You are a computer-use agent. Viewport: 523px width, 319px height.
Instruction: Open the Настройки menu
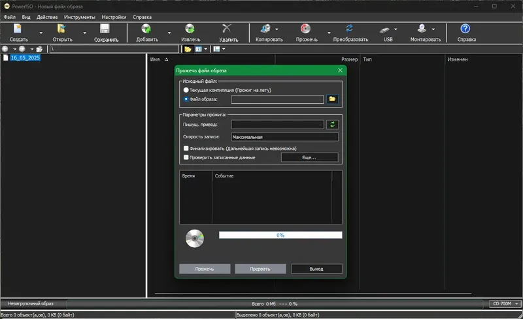[114, 17]
